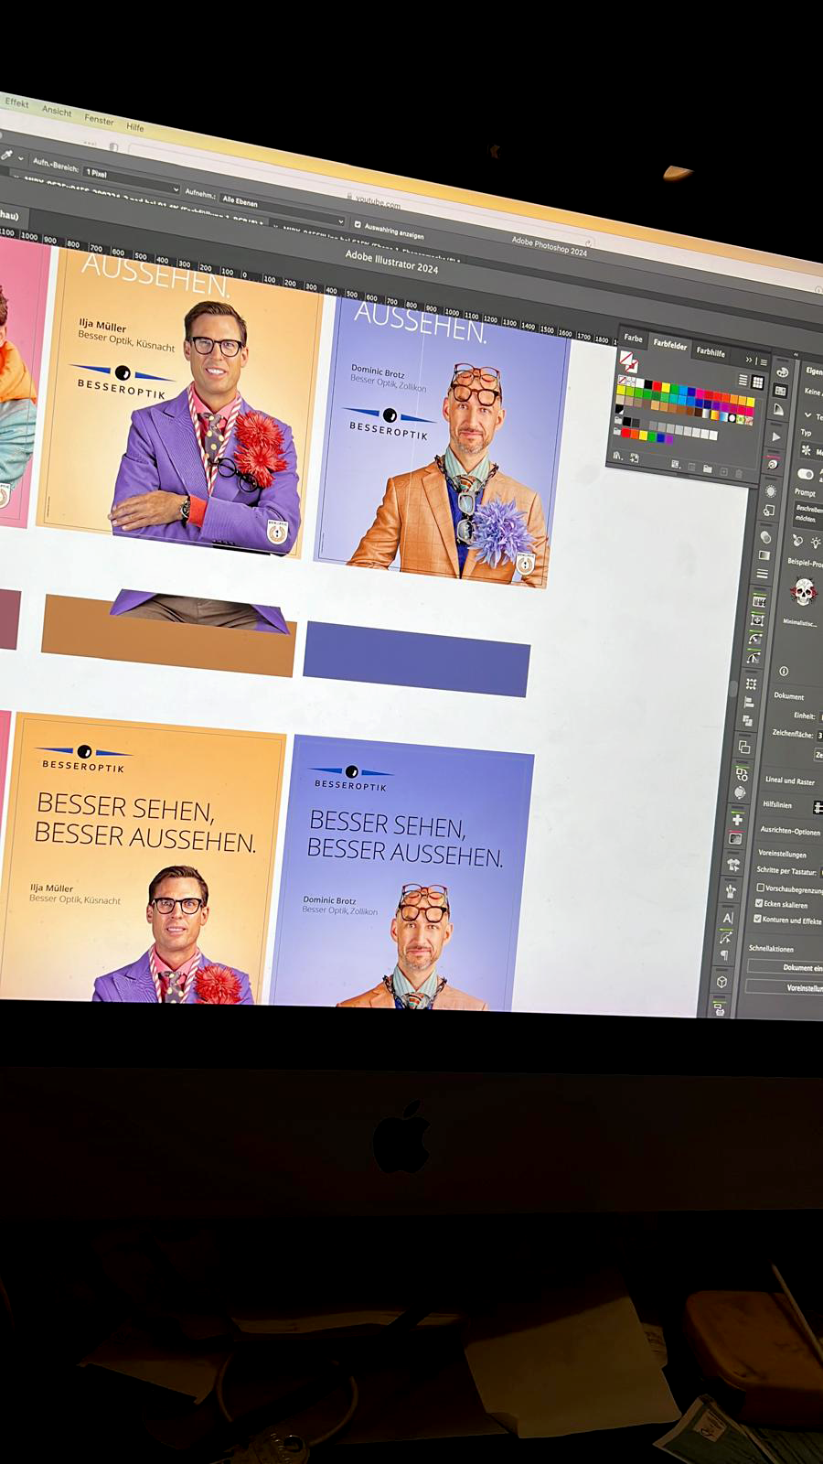Open the swatch libraries menu in Farbfelder

tap(617, 456)
